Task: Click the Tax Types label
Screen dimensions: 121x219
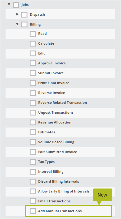Action: click(x=46, y=162)
